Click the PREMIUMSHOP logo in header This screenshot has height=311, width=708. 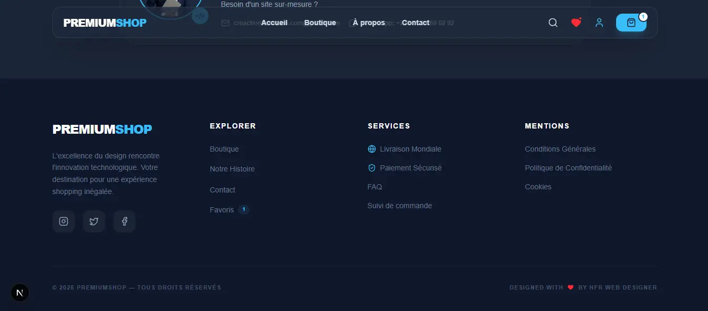(x=105, y=23)
